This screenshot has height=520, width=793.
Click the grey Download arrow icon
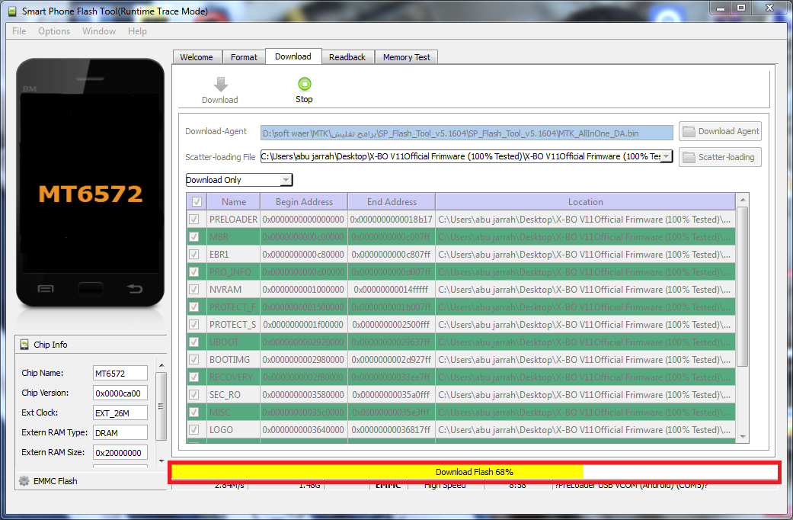point(220,84)
